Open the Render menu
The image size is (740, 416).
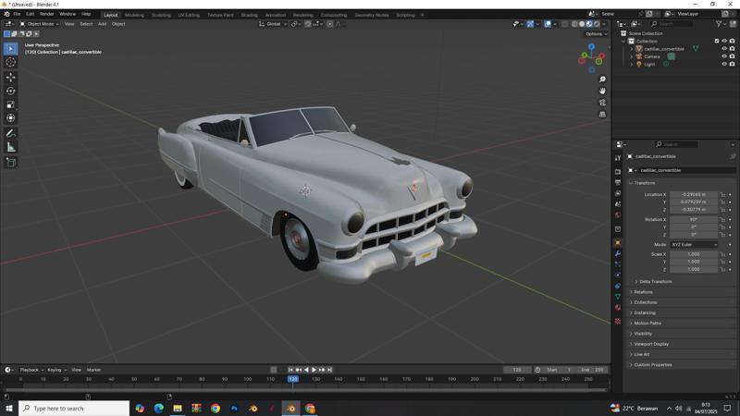46,14
